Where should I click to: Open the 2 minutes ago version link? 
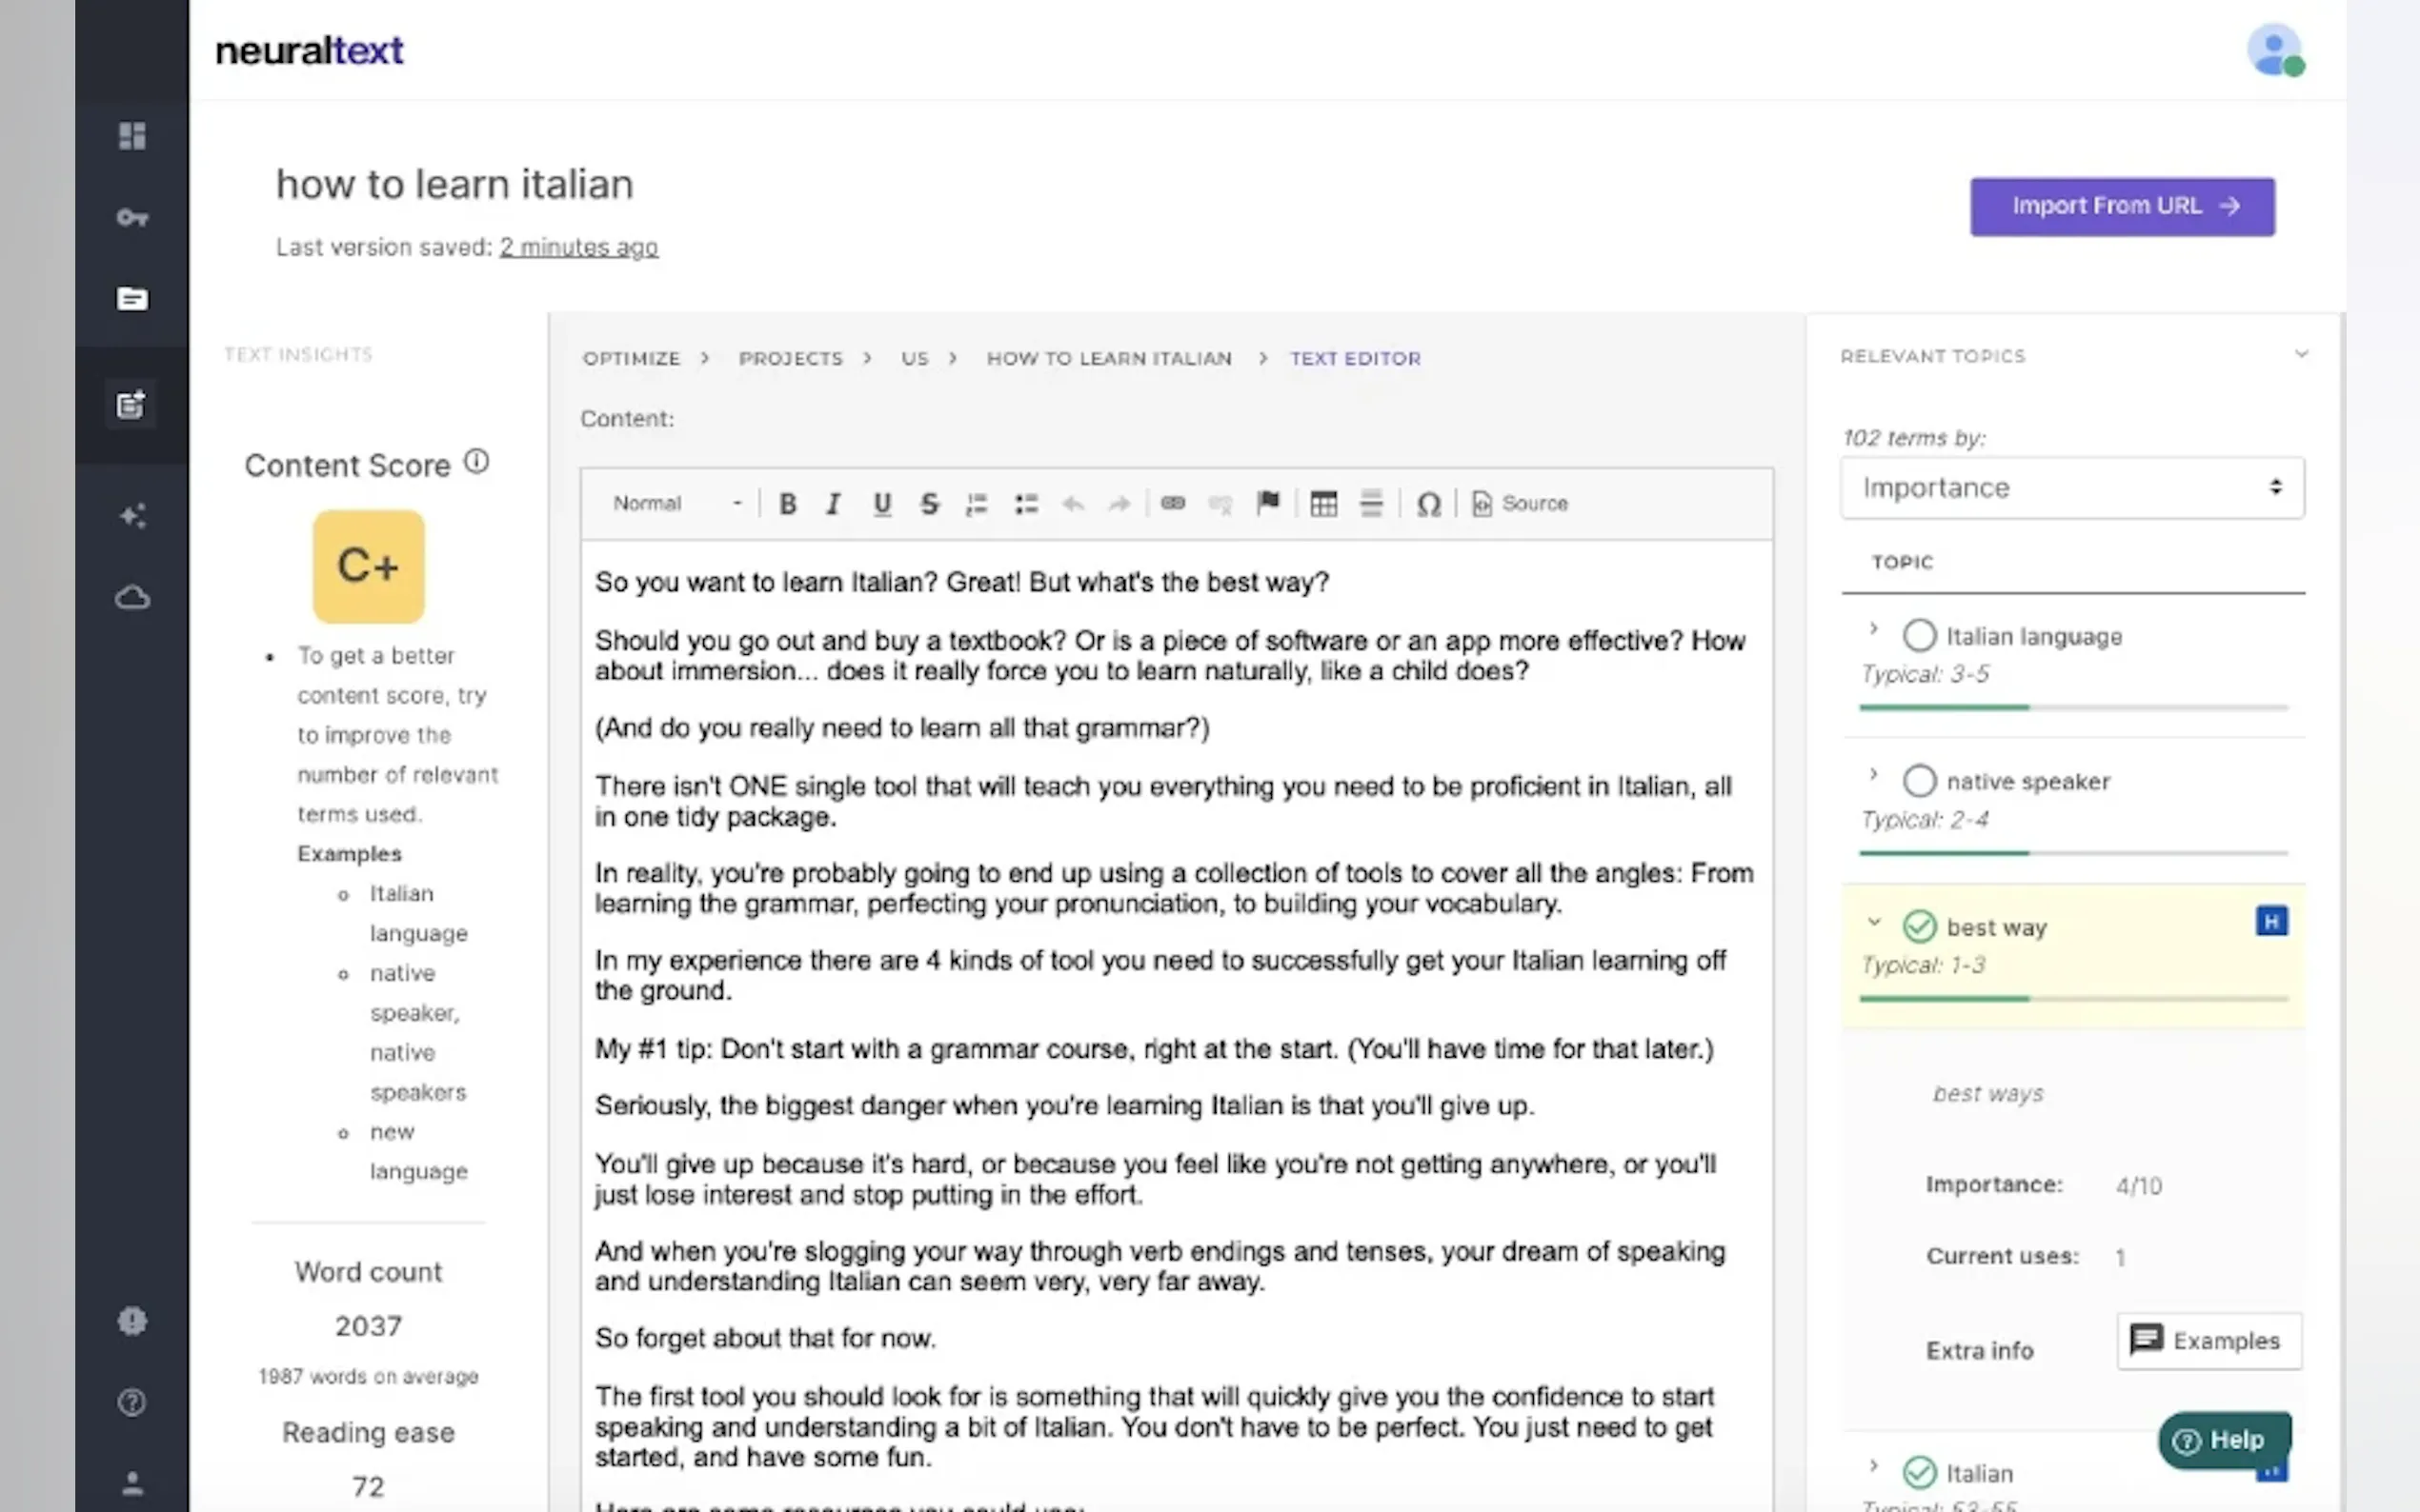(x=578, y=247)
